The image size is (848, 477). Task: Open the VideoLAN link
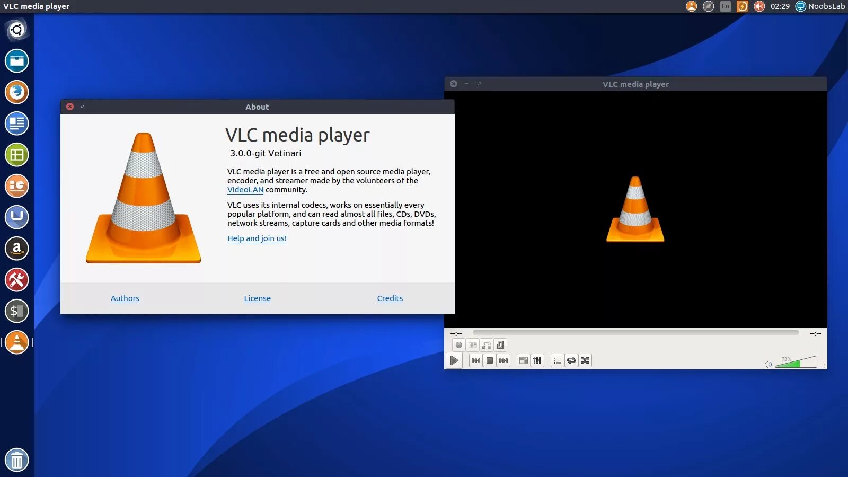[245, 190]
